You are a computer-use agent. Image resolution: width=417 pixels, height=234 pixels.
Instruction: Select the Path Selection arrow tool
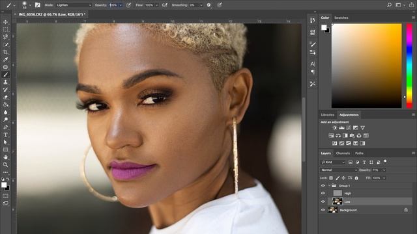[x=5, y=142]
